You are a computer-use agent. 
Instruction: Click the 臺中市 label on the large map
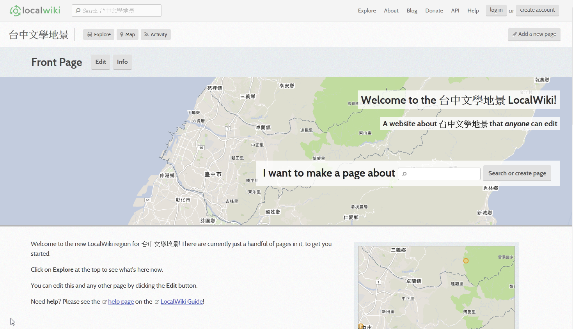(x=213, y=174)
